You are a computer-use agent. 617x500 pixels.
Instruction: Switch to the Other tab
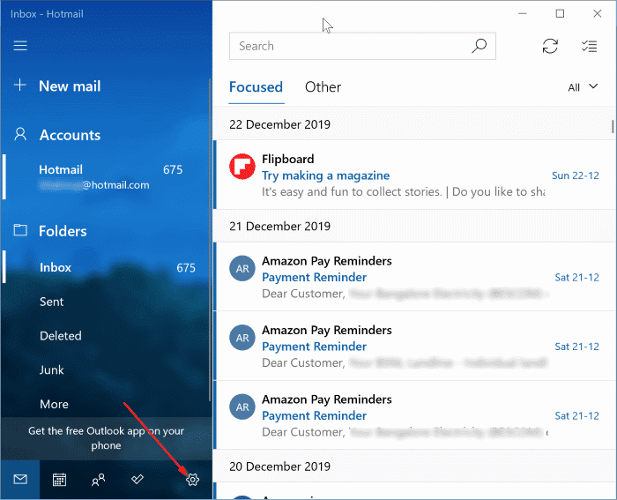(323, 87)
